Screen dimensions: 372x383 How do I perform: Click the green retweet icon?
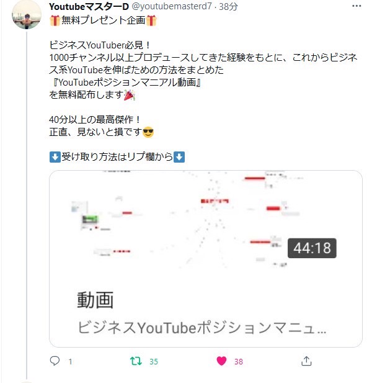click(x=136, y=361)
